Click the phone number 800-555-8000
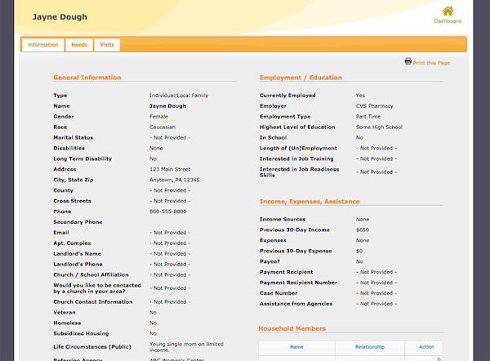Image resolution: width=490 pixels, height=361 pixels. click(x=167, y=212)
